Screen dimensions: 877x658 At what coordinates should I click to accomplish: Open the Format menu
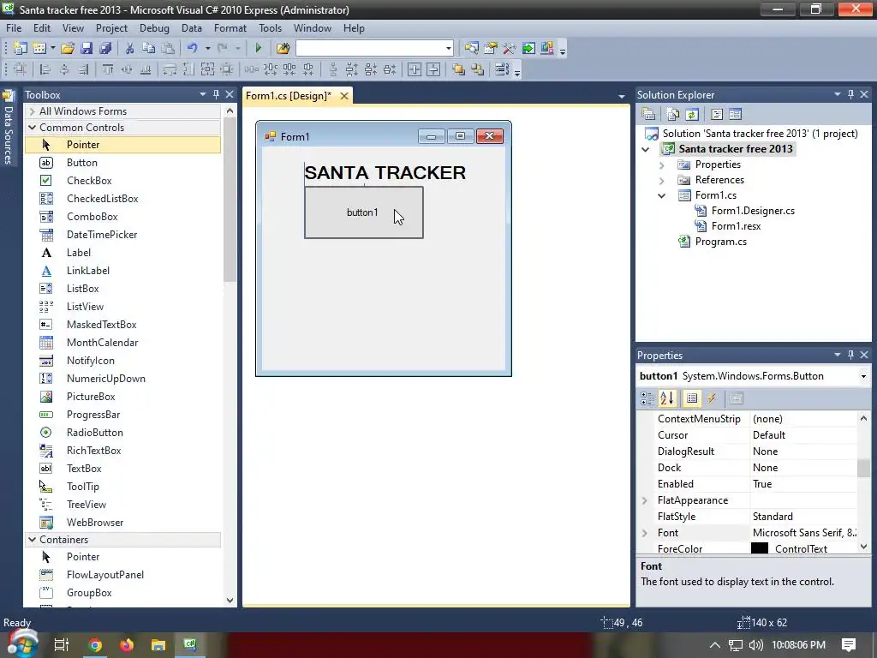click(230, 28)
